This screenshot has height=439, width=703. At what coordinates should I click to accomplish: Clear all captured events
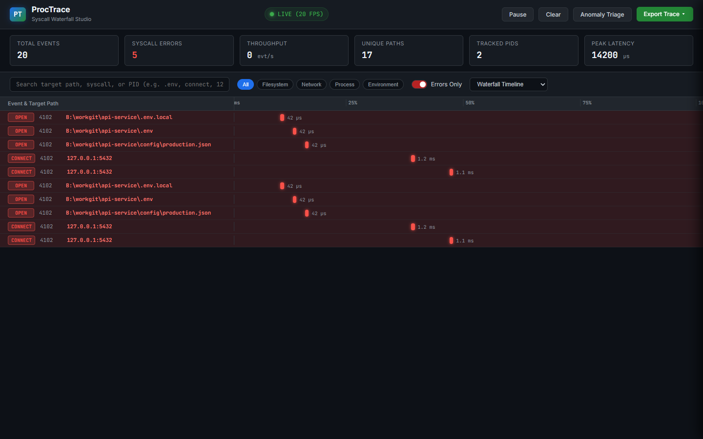(553, 15)
